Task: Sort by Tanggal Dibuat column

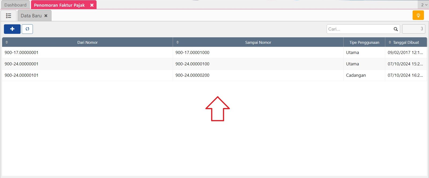Action: coord(406,42)
